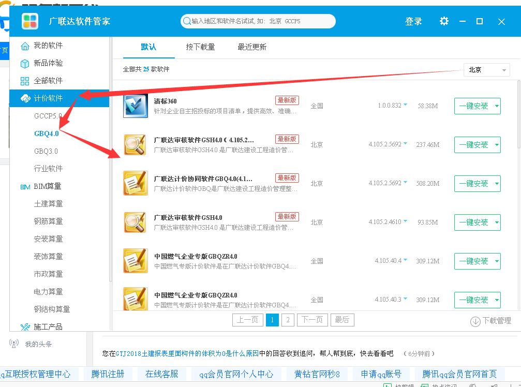Click the 广联达计价协同软件GBQ4.0 notepad icon
The image size is (521, 387).
135,183
